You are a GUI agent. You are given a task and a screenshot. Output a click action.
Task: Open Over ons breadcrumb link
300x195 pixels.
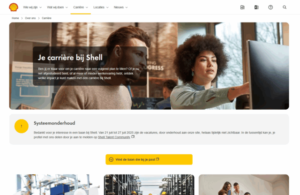30,18
